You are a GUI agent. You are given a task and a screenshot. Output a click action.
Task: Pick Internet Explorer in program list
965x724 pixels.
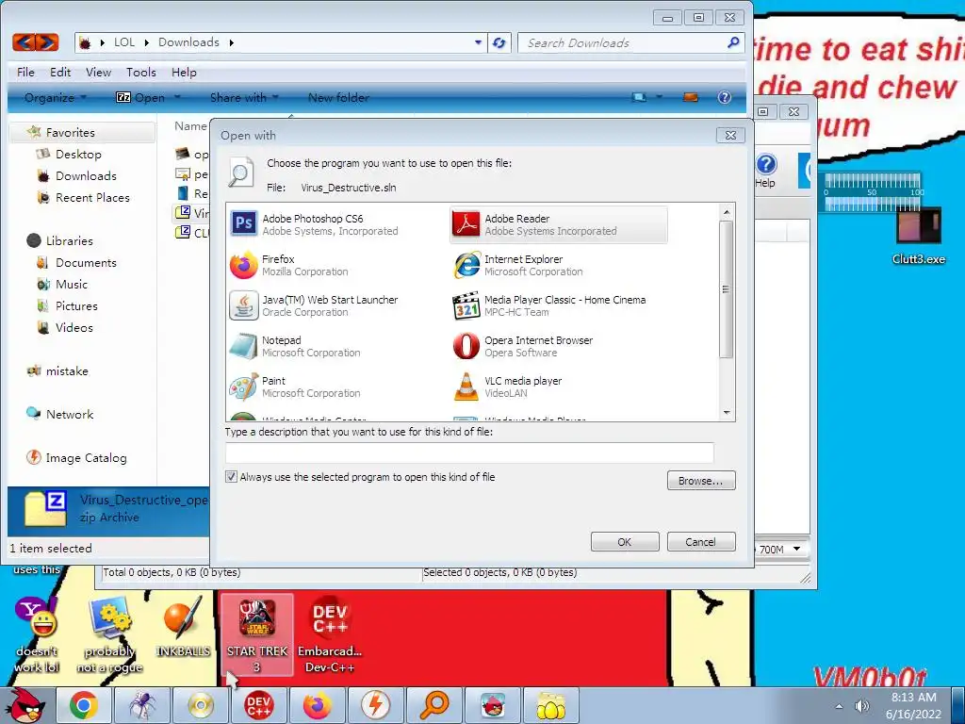coord(558,265)
